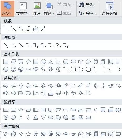Pick the isosceles triangle shape
The image size is (122, 139).
coord(51,62)
